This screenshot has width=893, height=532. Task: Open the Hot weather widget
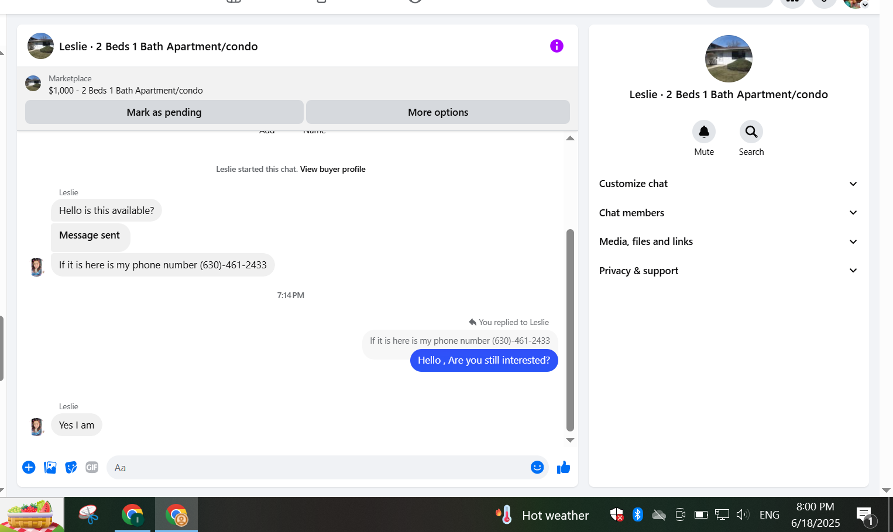(x=542, y=515)
